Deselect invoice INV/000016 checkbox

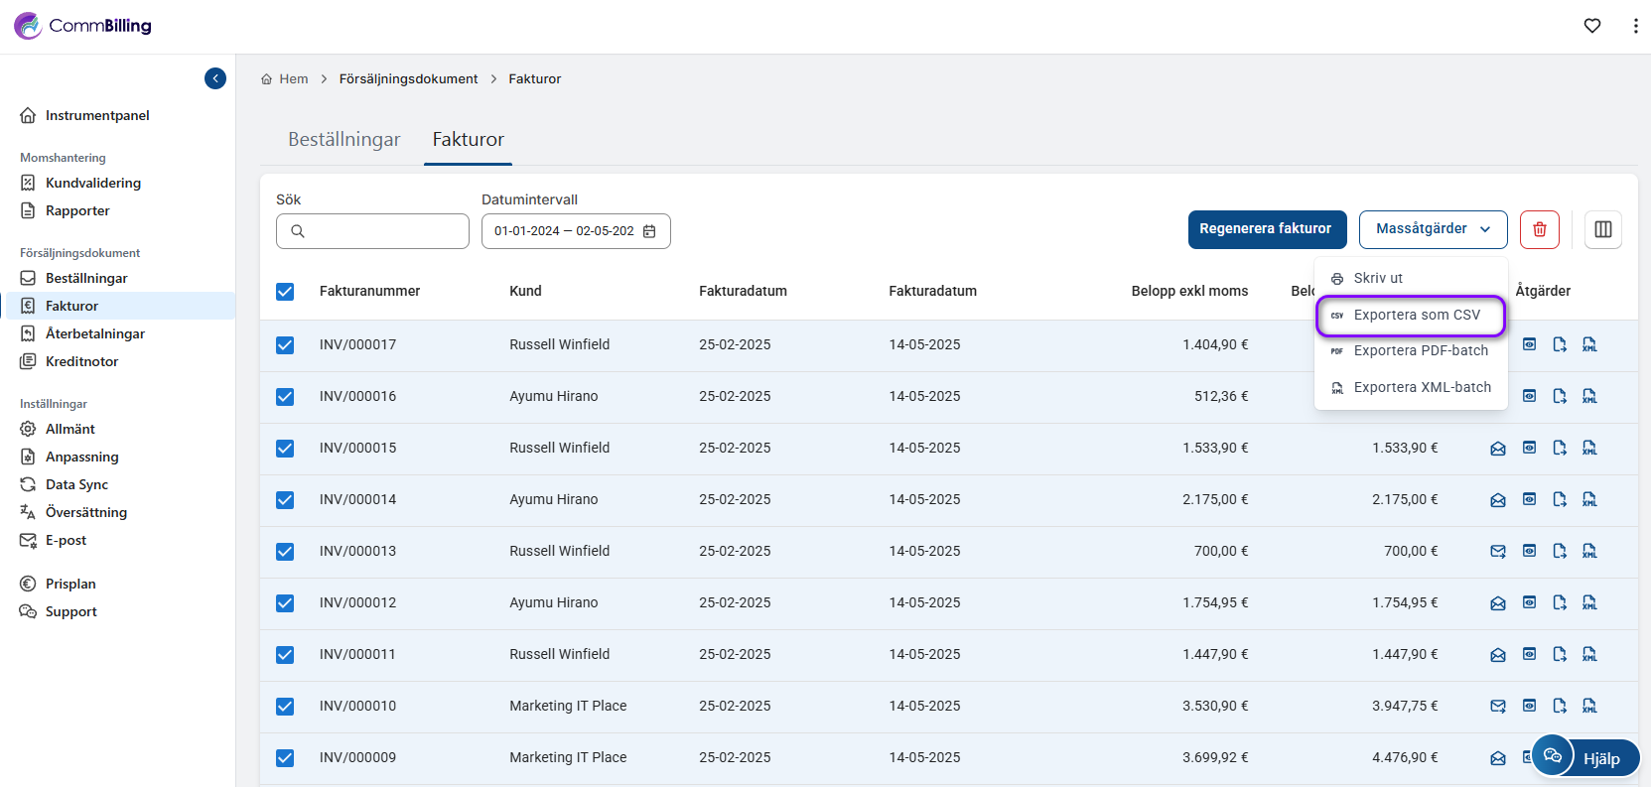click(285, 397)
